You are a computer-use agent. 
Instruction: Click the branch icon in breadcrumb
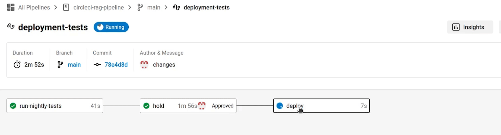140,7
